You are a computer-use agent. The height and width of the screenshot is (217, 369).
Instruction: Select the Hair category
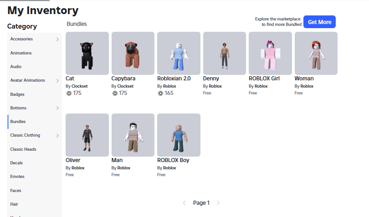35,204
